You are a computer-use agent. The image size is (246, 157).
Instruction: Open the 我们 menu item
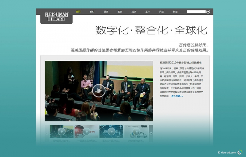point(92,12)
